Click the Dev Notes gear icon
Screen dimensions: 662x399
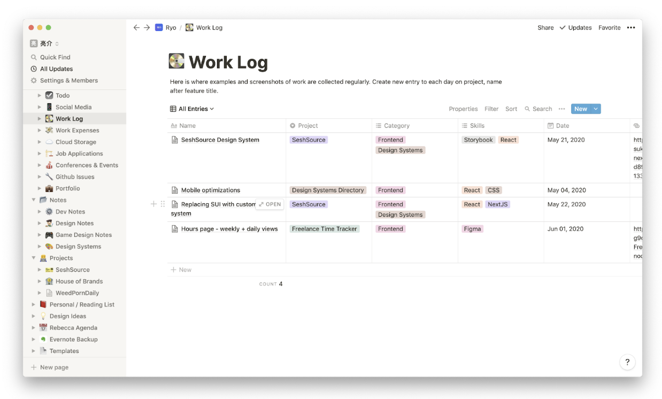[x=49, y=211]
